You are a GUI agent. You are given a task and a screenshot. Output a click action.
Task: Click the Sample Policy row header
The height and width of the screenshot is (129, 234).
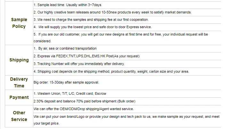coord(19,23)
